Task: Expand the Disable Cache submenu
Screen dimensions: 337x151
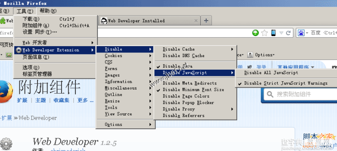Action: click(195, 49)
